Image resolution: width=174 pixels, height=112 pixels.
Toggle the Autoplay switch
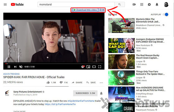165,14
